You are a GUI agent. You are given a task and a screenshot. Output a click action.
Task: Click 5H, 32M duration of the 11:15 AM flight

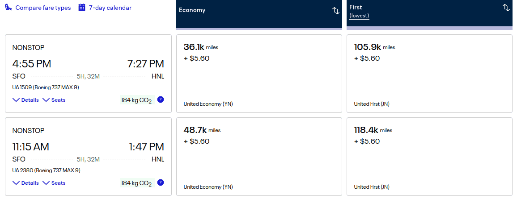pyautogui.click(x=88, y=159)
